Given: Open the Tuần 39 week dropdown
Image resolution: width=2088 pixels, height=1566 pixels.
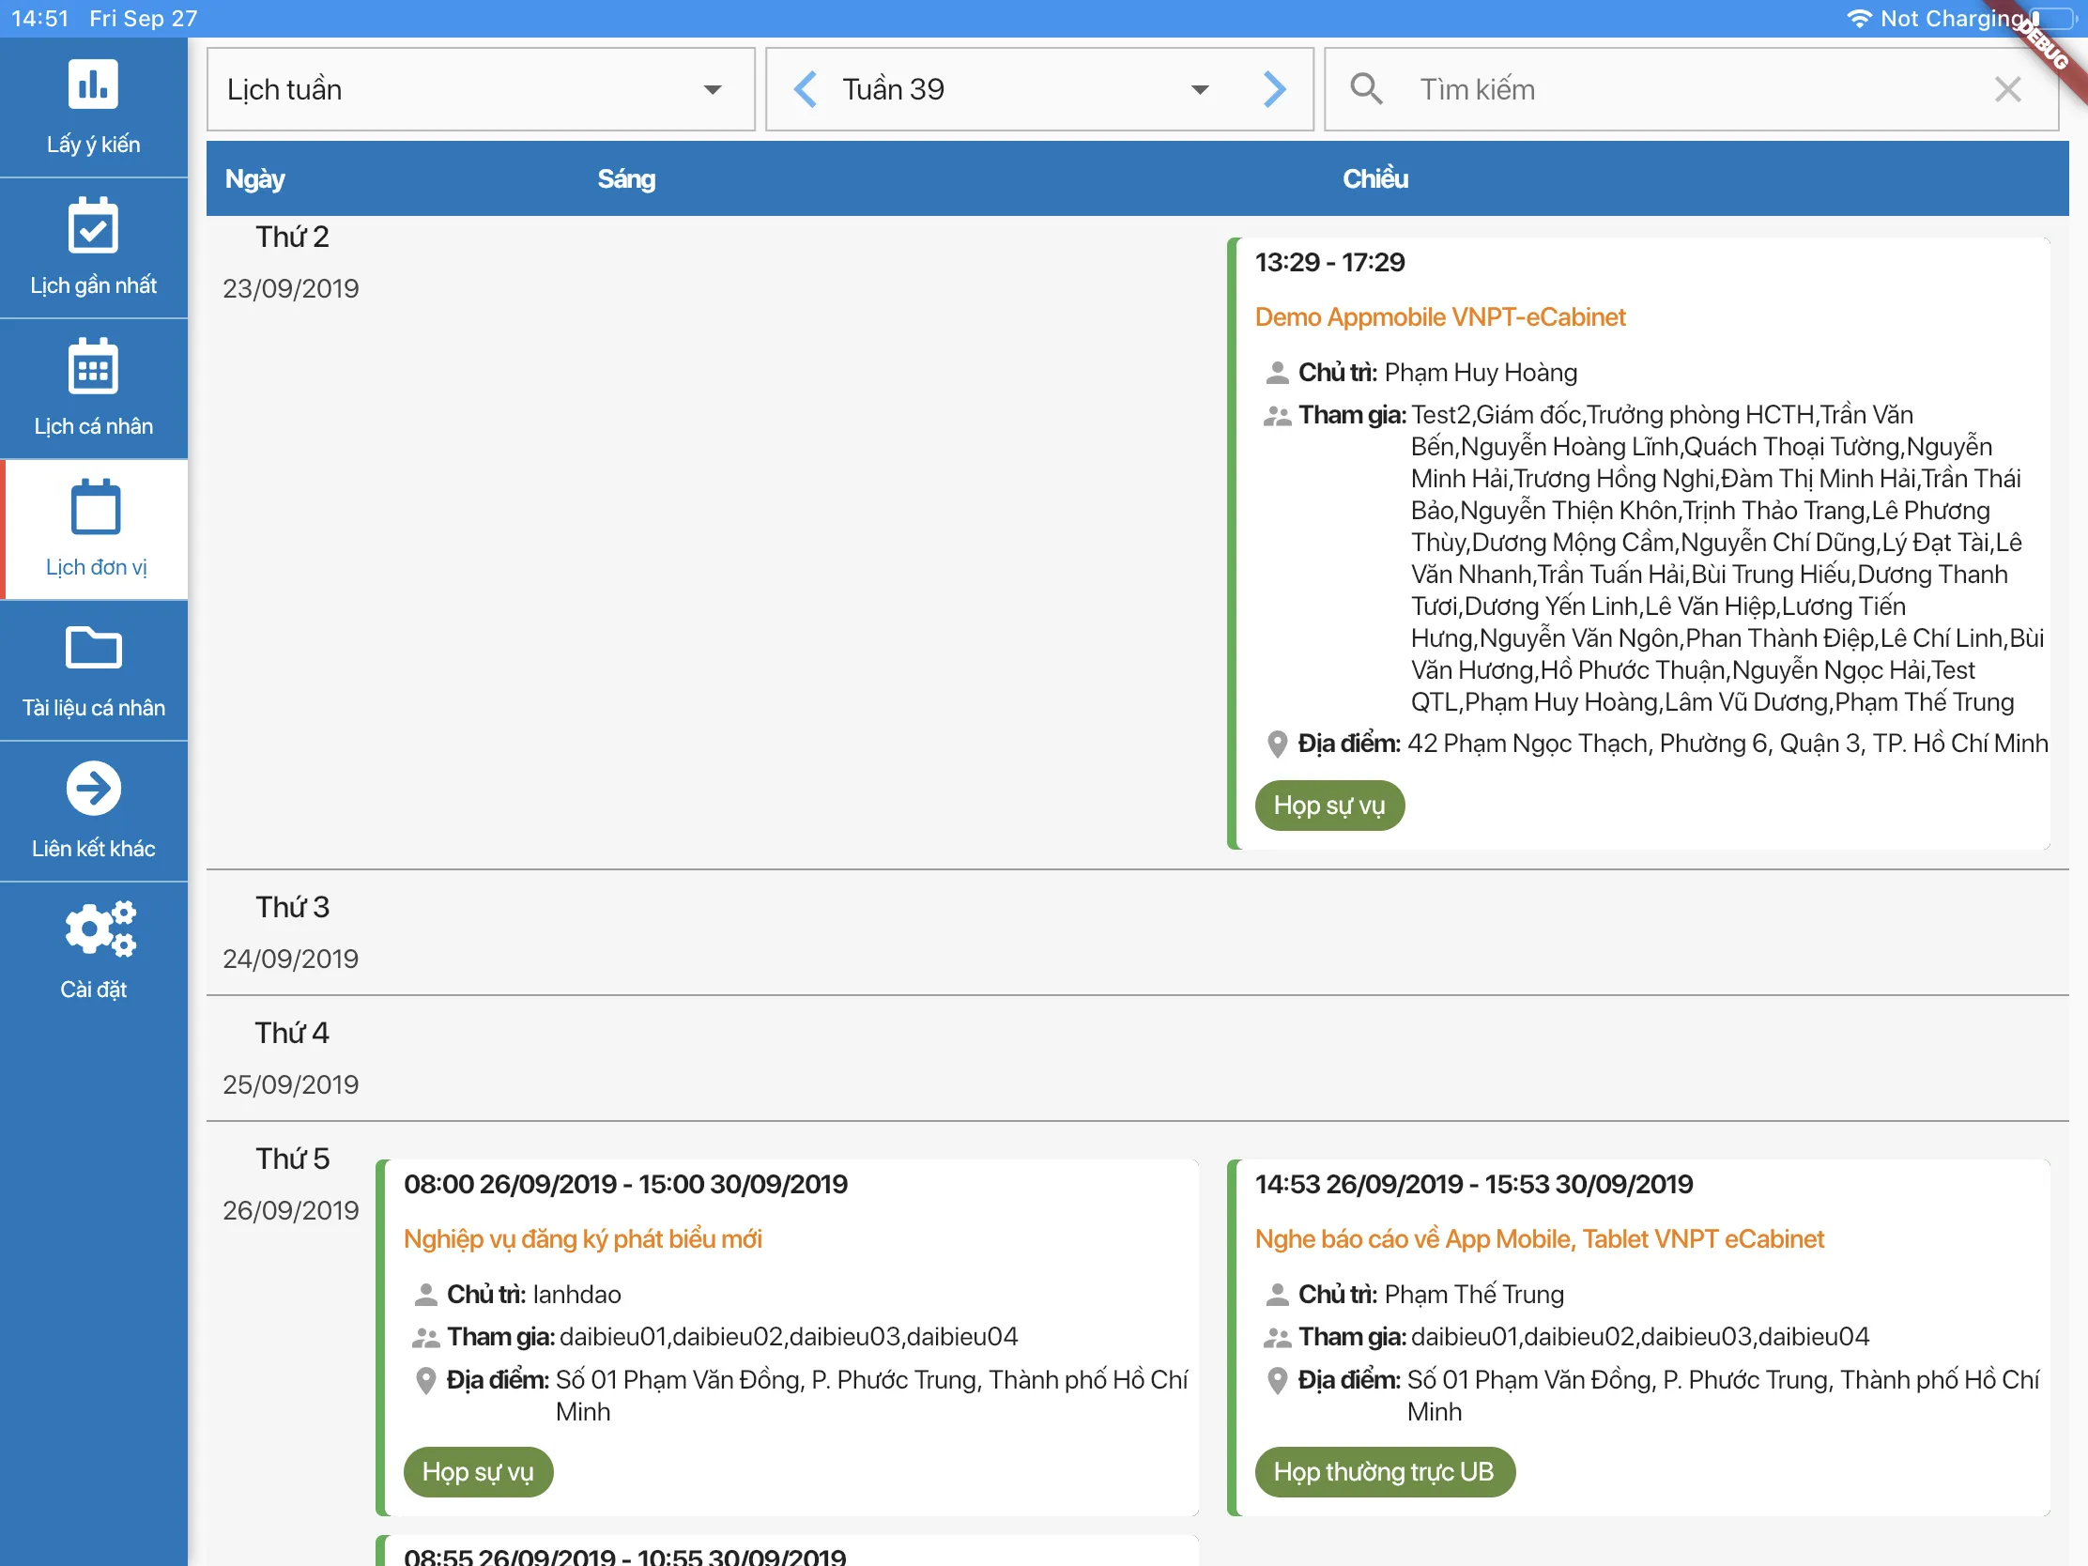Looking at the screenshot, I should tap(1024, 90).
